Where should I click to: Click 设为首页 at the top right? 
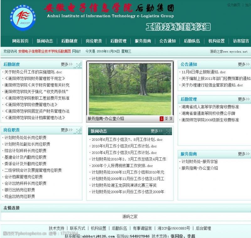234,5
